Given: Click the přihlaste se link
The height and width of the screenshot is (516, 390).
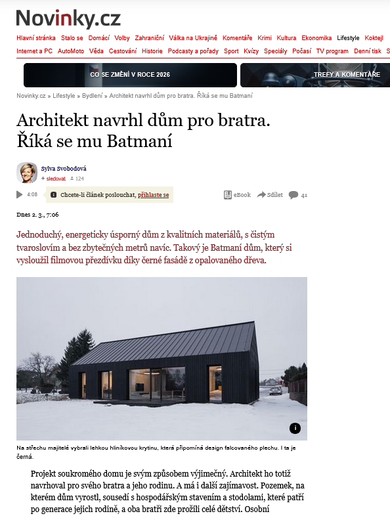Looking at the screenshot, I should coord(154,195).
